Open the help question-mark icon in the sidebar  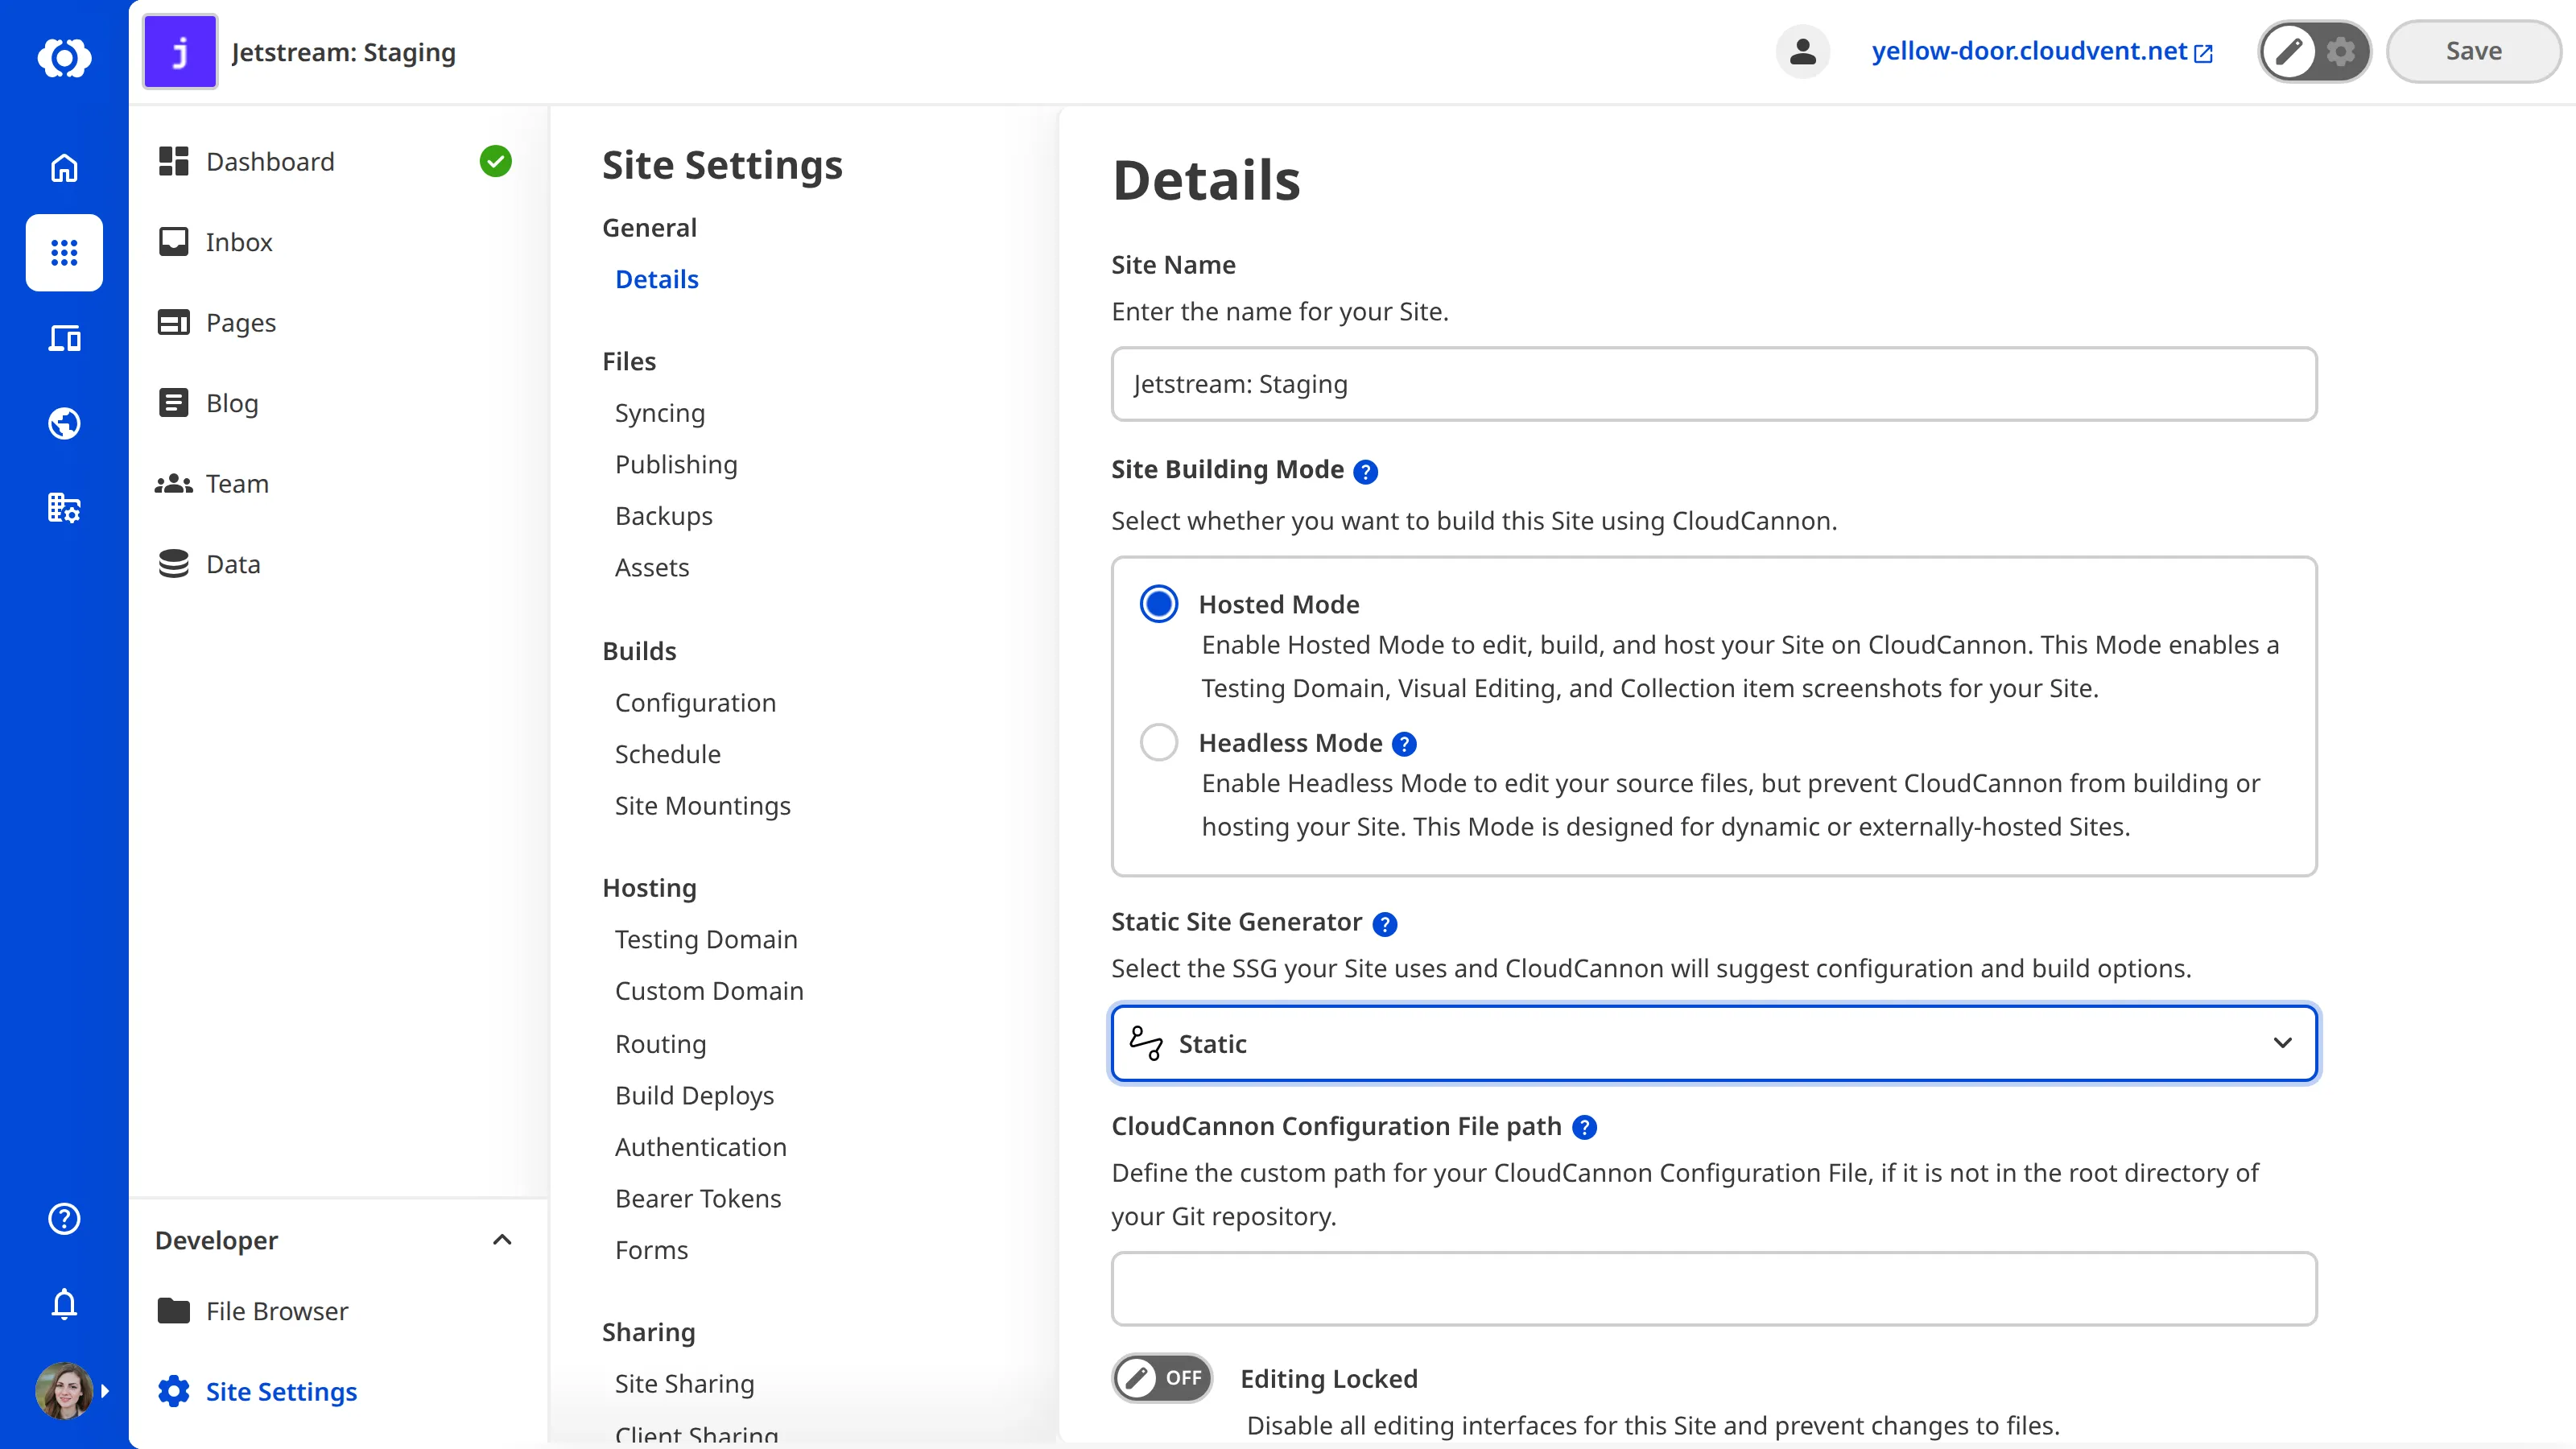[64, 1218]
